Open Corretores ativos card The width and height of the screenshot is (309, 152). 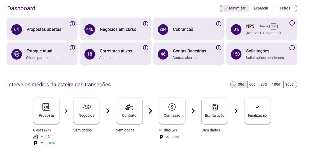(x=115, y=54)
